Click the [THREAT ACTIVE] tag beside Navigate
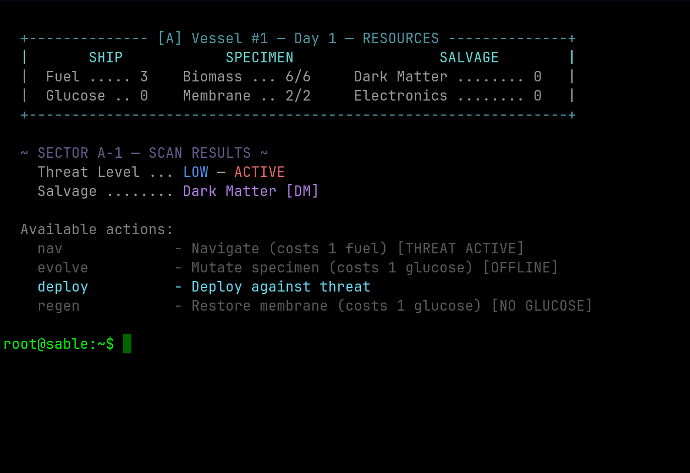This screenshot has height=473, width=690. click(461, 249)
